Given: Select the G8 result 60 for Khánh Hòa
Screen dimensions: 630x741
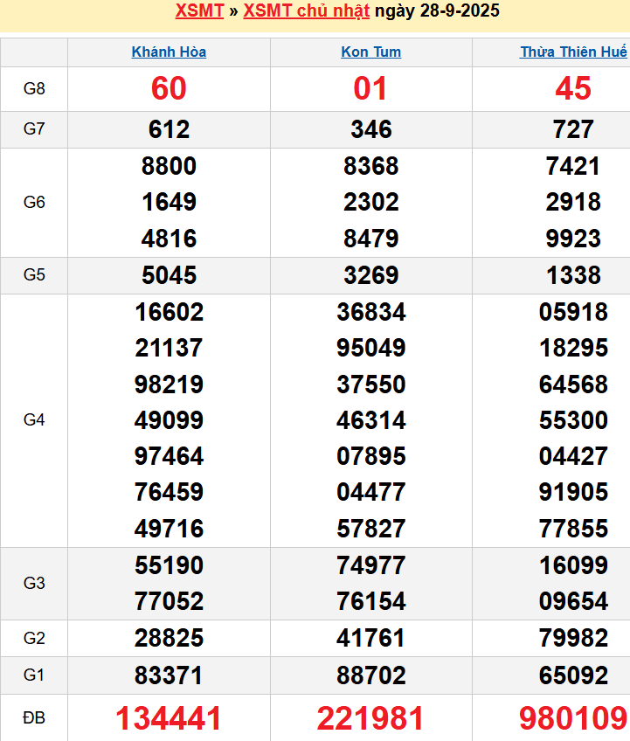Looking at the screenshot, I should [x=169, y=88].
